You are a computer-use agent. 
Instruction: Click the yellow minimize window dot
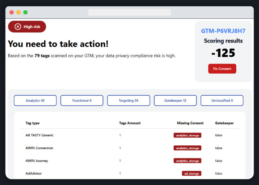pyautogui.click(x=18, y=12)
